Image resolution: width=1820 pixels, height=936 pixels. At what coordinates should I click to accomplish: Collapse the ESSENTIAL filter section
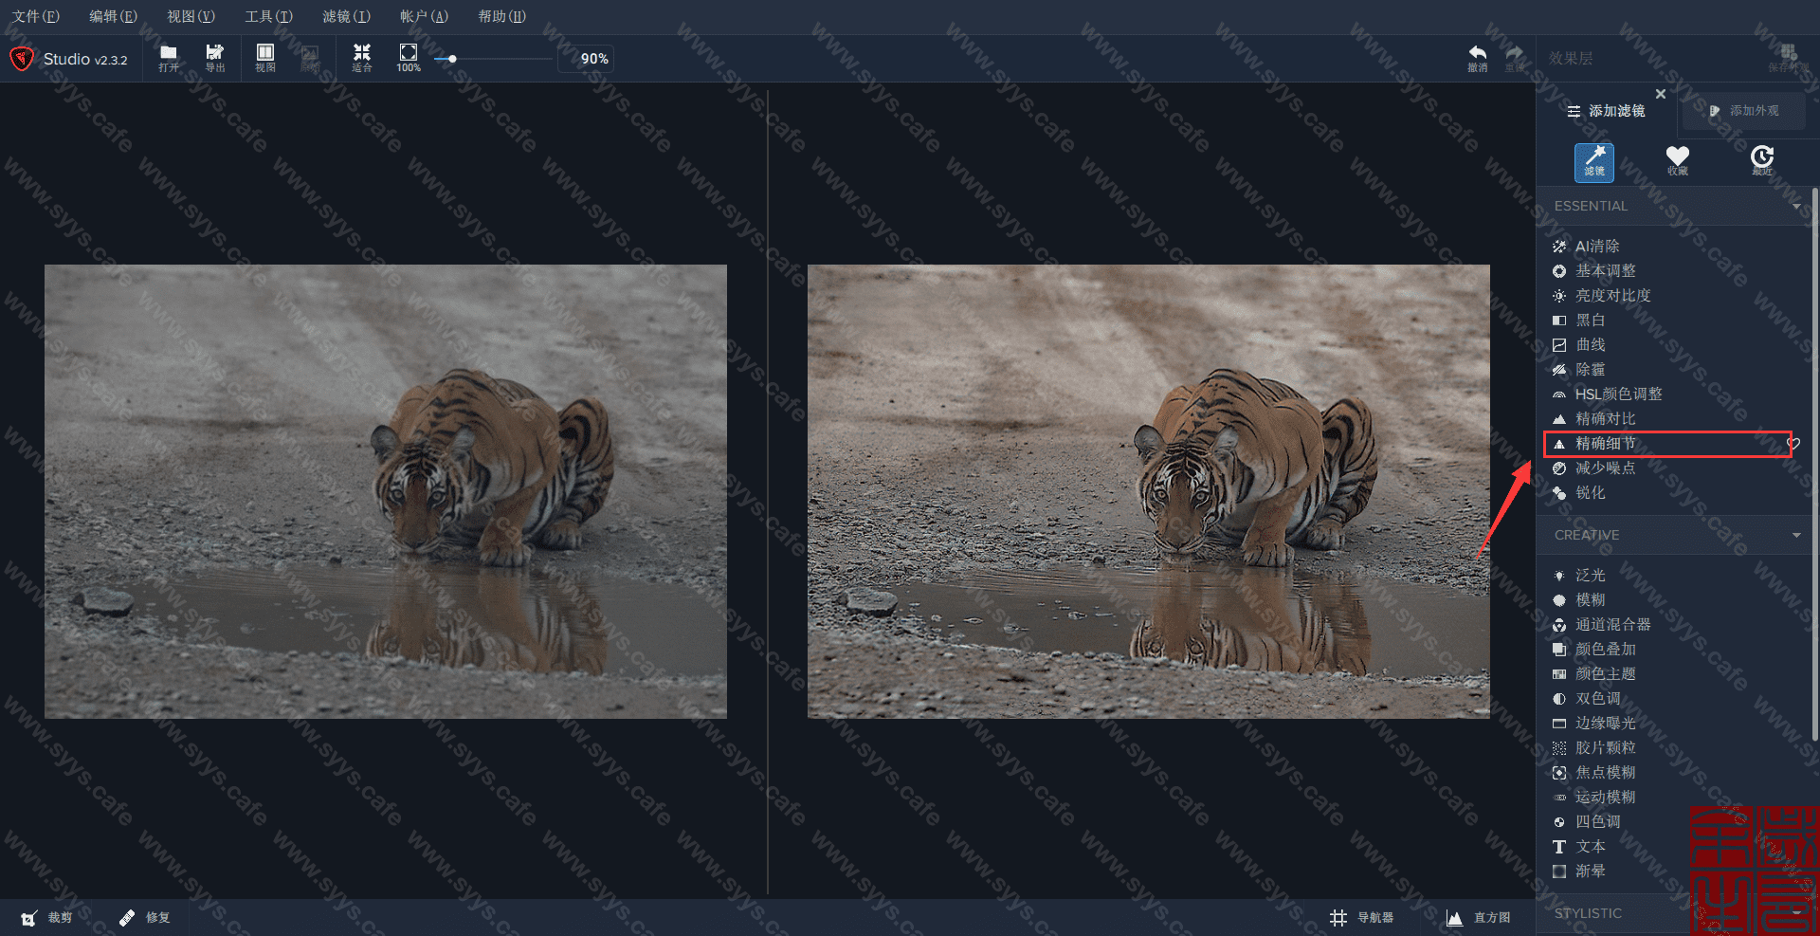pyautogui.click(x=1795, y=206)
